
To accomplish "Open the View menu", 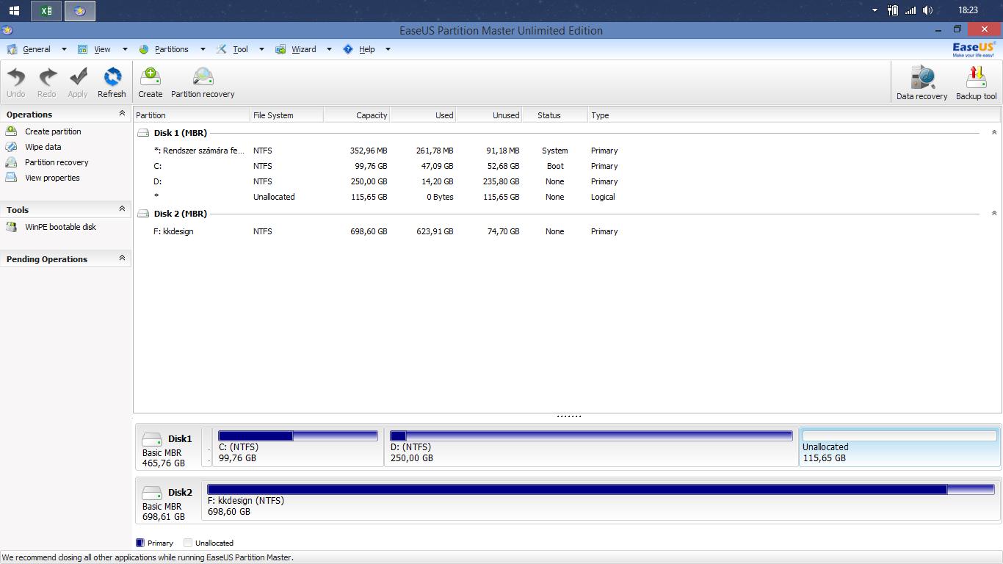I will 102,49.
